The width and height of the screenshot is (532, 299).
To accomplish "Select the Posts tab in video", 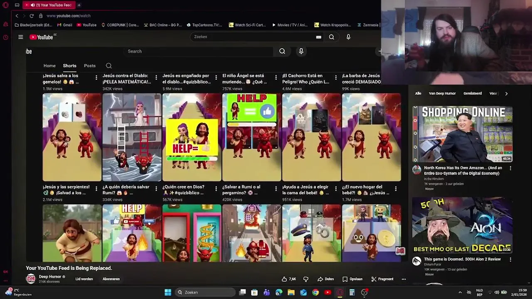I will click(90, 66).
